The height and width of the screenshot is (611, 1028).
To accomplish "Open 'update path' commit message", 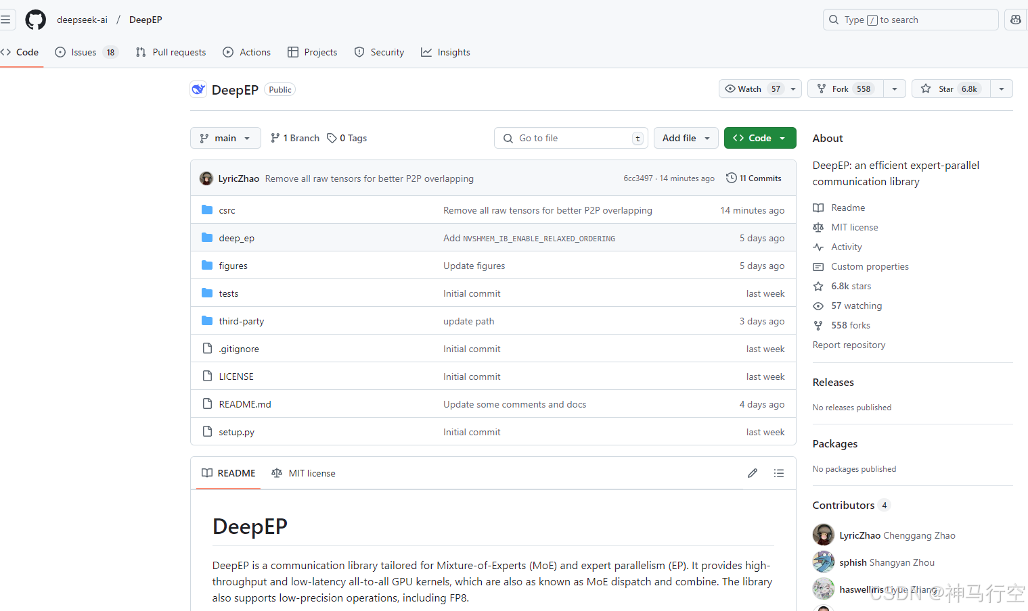I will (468, 321).
